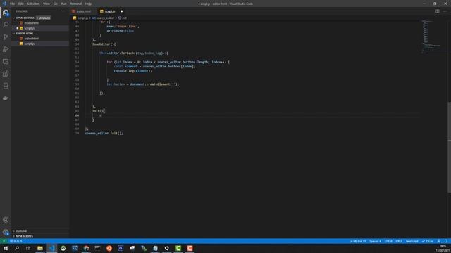Open the Run menu
This screenshot has width=451, height=253.
coord(64,4)
